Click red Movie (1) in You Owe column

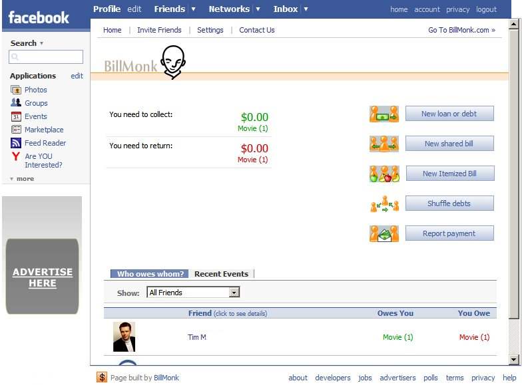474,337
